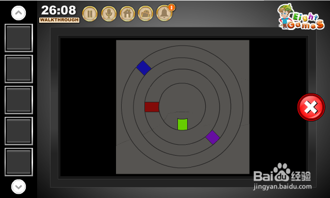The image size is (330, 198).
Task: Click the red block on the ring
Action: tap(152, 107)
